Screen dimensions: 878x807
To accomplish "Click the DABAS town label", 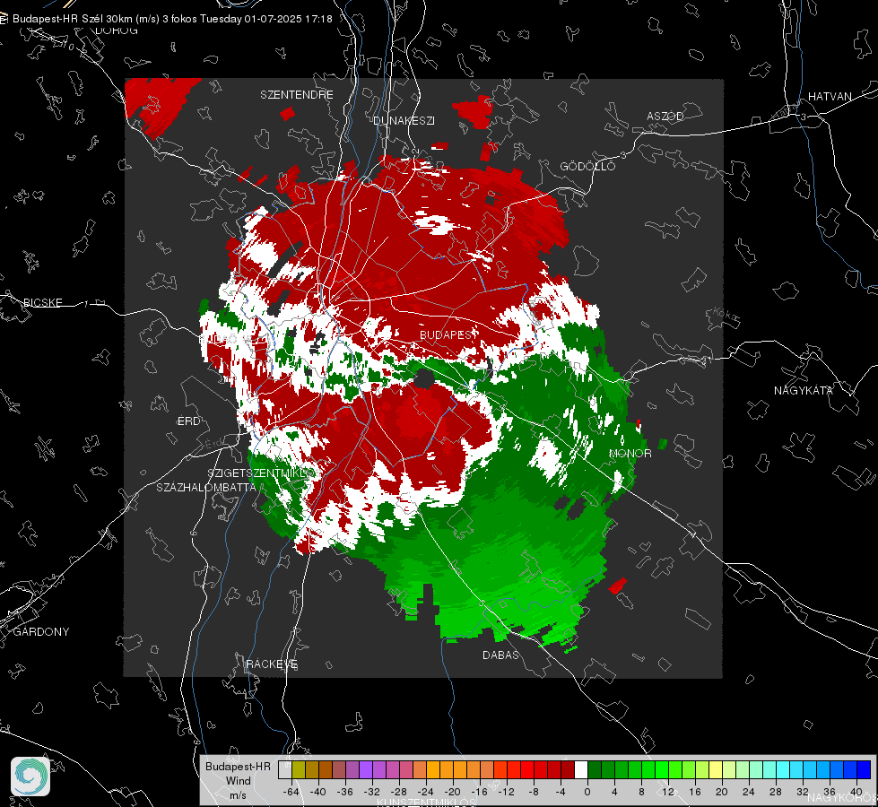I will pyautogui.click(x=500, y=655).
